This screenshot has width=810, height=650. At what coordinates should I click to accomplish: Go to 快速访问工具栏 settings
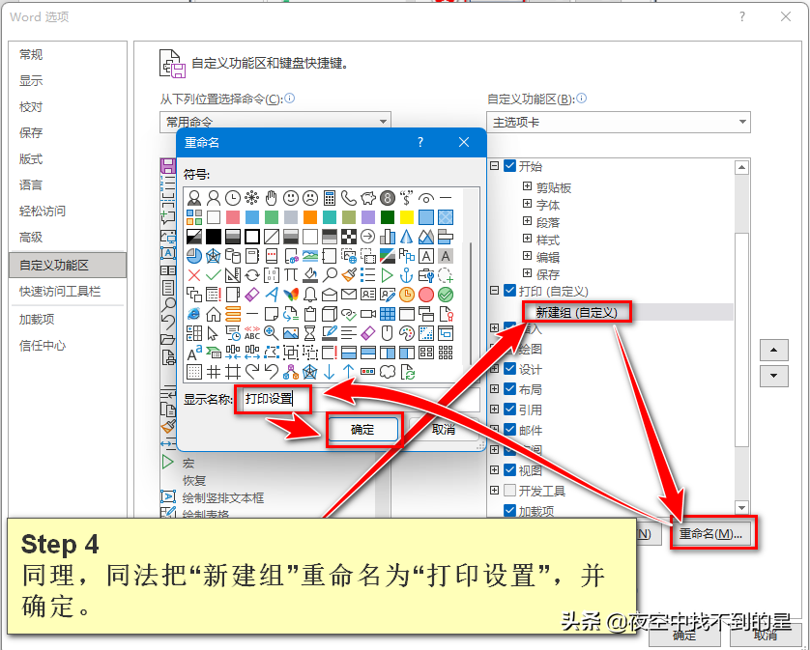[x=68, y=291]
